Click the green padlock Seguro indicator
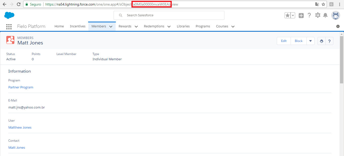 click(33, 4)
